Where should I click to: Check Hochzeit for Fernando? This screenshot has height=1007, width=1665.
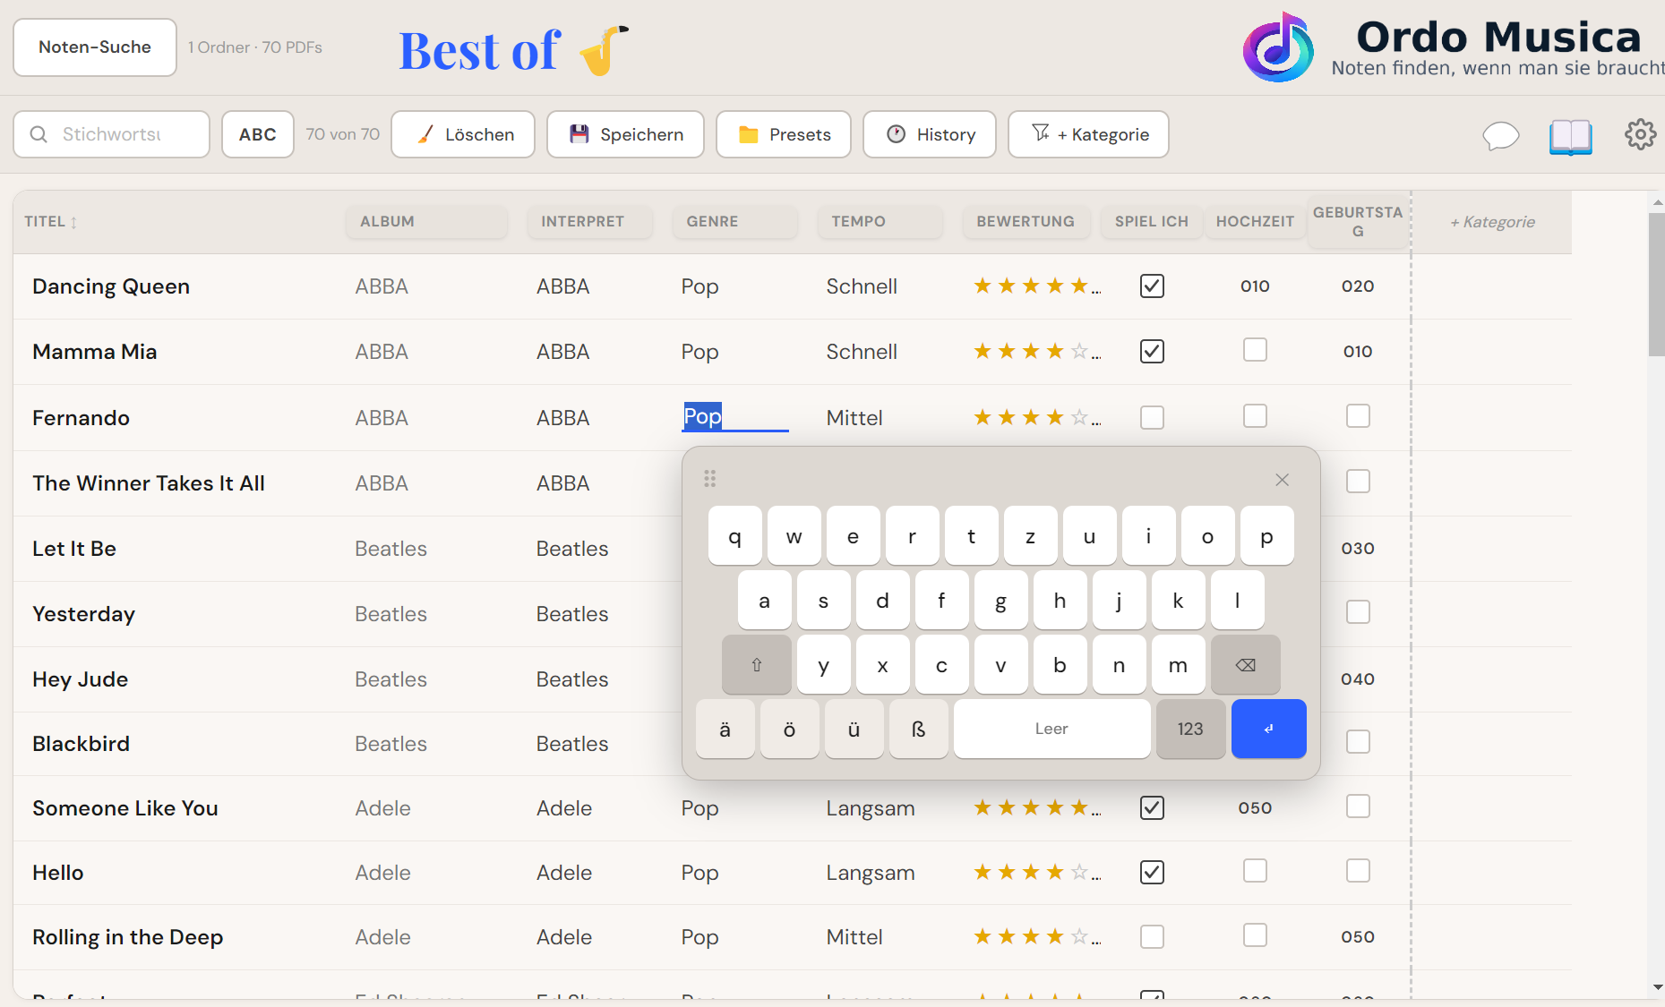(1255, 416)
